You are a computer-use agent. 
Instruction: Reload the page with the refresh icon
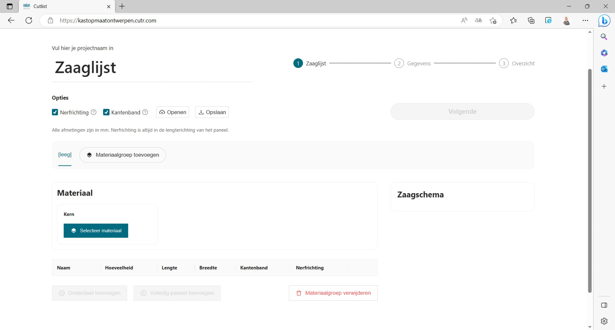point(29,20)
